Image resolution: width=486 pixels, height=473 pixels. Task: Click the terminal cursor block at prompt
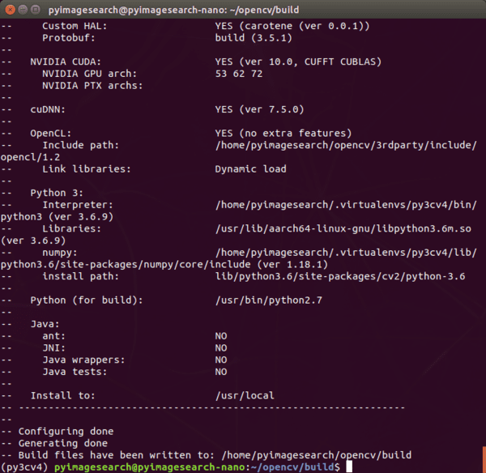coord(349,467)
